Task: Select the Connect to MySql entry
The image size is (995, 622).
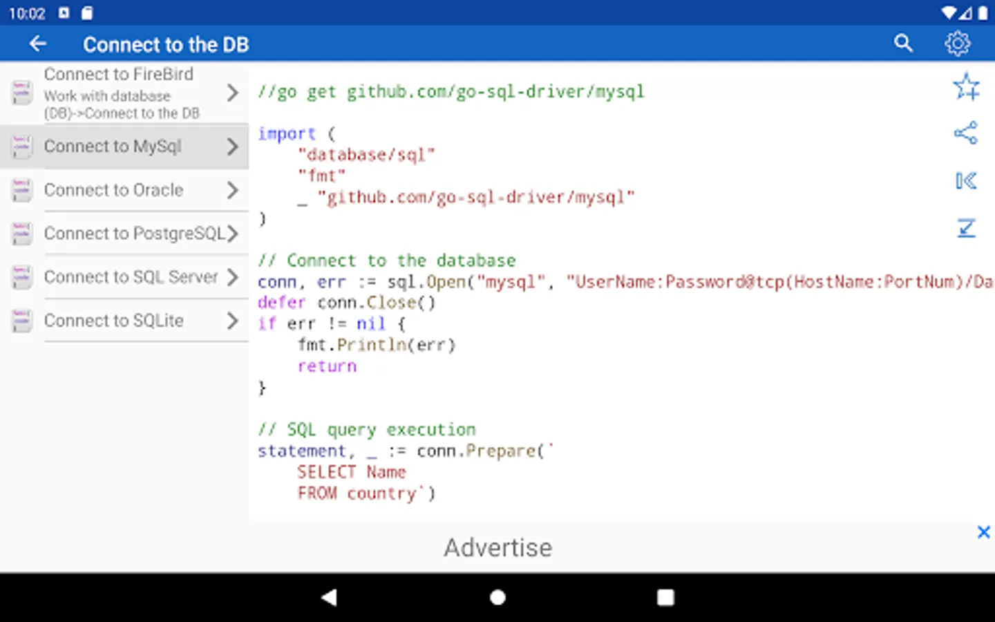Action: (x=124, y=147)
